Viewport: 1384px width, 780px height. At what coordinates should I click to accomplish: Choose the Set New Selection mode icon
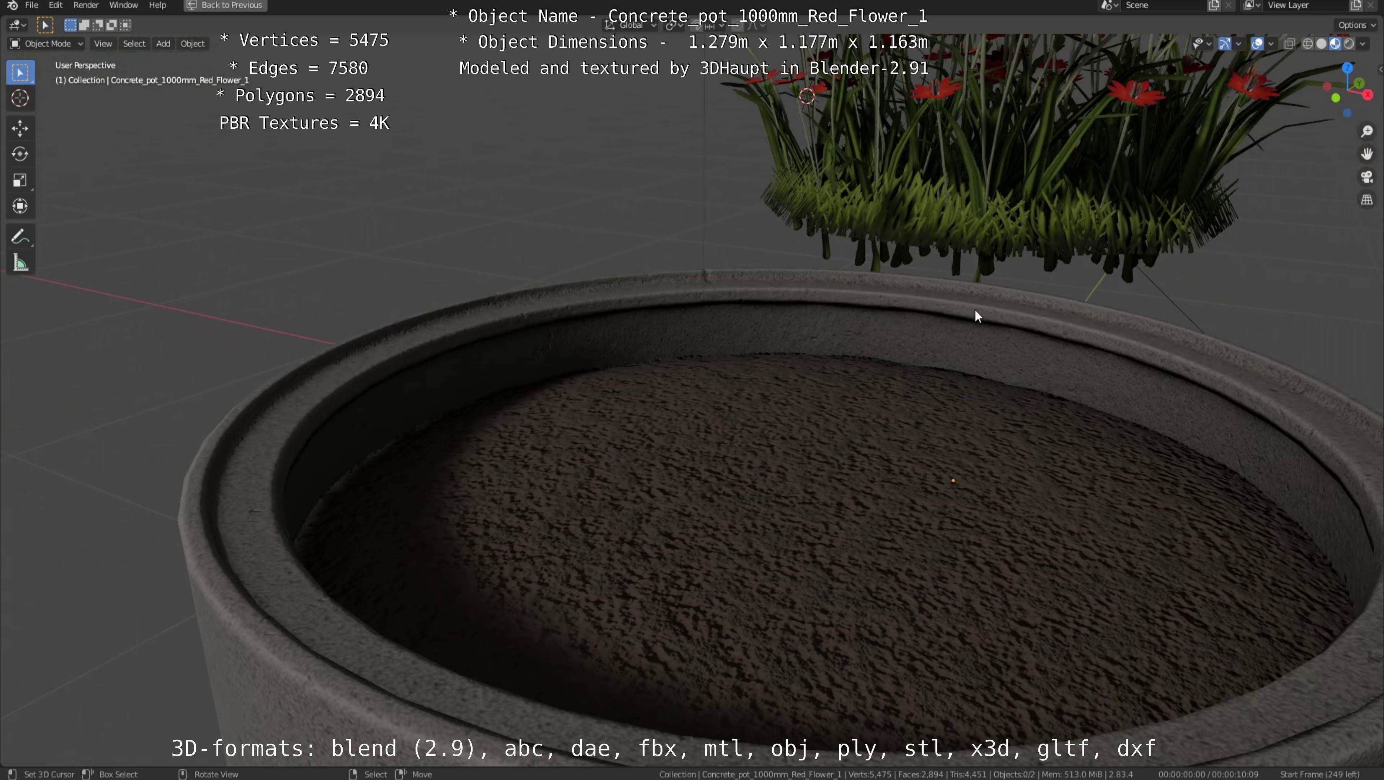coord(70,25)
